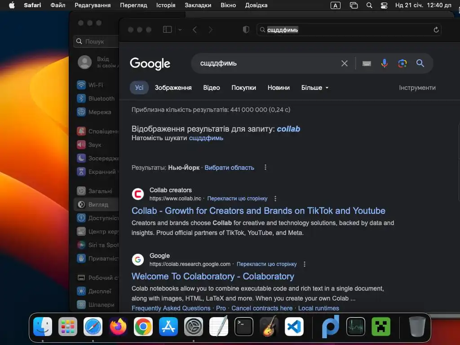Open Frequently Asked Questions sitelink
460x345 pixels.
(x=171, y=308)
